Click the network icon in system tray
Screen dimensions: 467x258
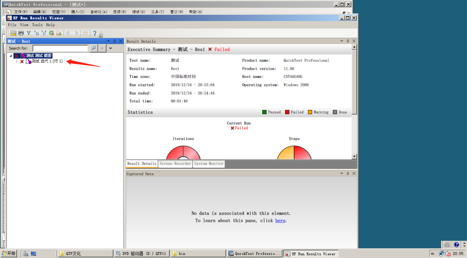pos(441,254)
